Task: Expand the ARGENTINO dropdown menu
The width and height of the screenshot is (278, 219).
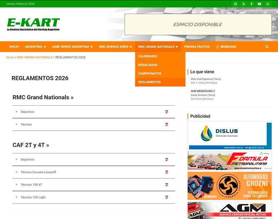Action: [35, 47]
